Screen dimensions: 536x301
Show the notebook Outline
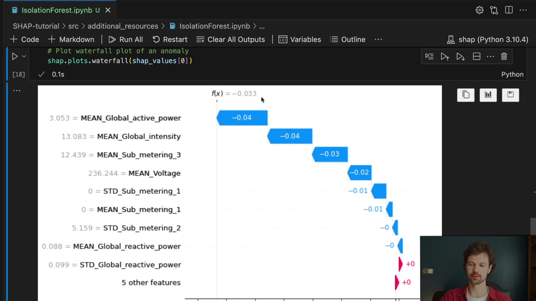pyautogui.click(x=348, y=39)
